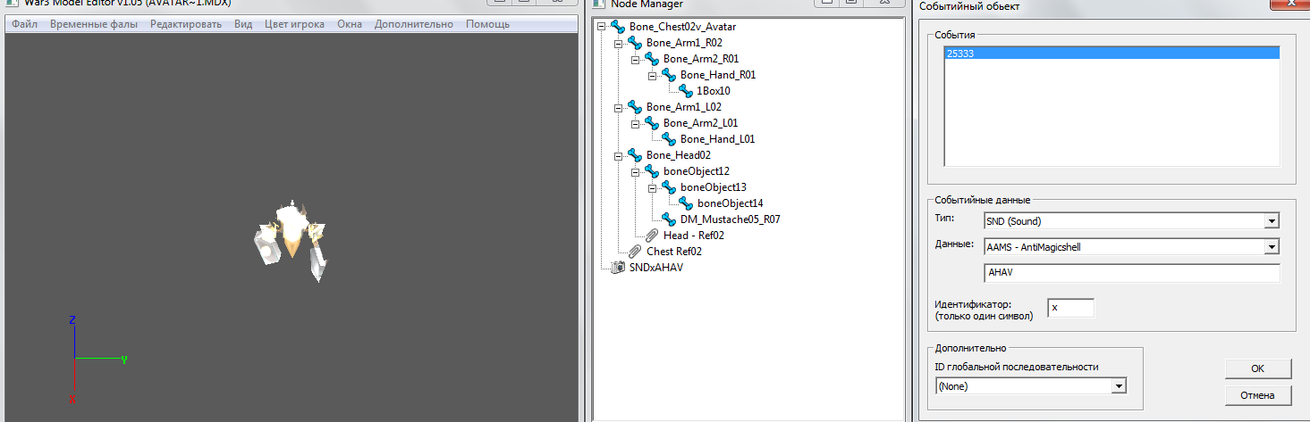Screen dimensions: 1310x422
Task: Click the attachment paperclip icon of Head - Ref02
Action: pyautogui.click(x=652, y=236)
